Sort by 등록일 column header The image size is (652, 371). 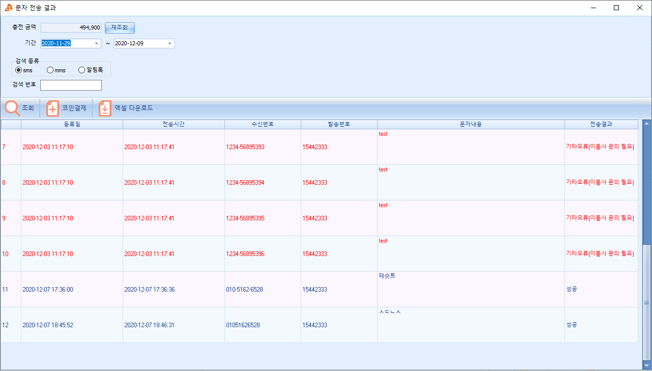72,124
